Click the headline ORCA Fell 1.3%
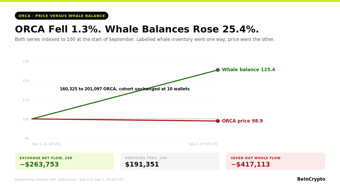340x186 pixels. [x=58, y=29]
